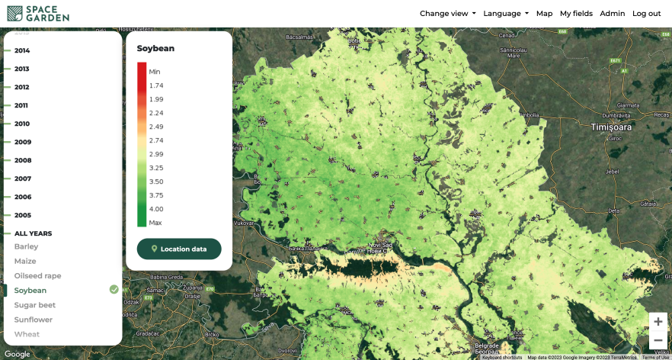Open the Terms of Use link
Viewport: 672px width, 360px height.
pos(655,357)
